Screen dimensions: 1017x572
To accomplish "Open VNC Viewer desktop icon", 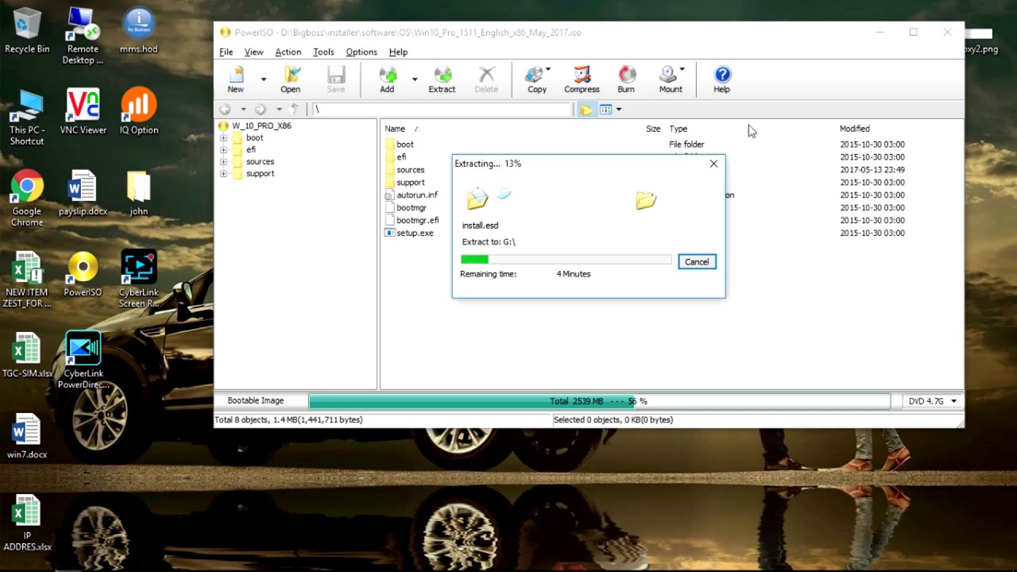I will [x=83, y=111].
